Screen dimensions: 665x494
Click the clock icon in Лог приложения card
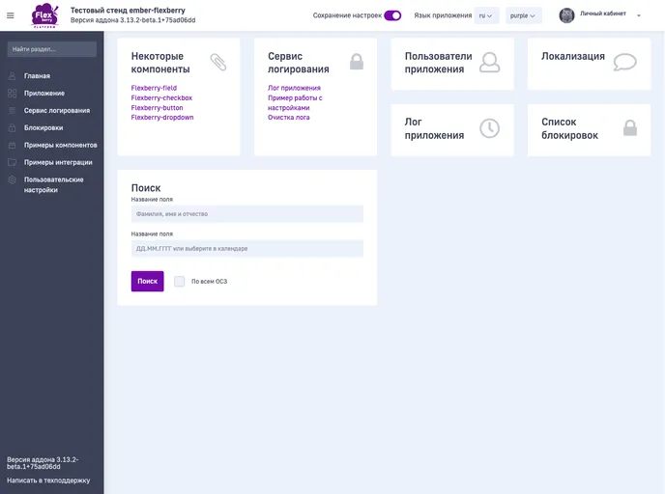(489, 128)
